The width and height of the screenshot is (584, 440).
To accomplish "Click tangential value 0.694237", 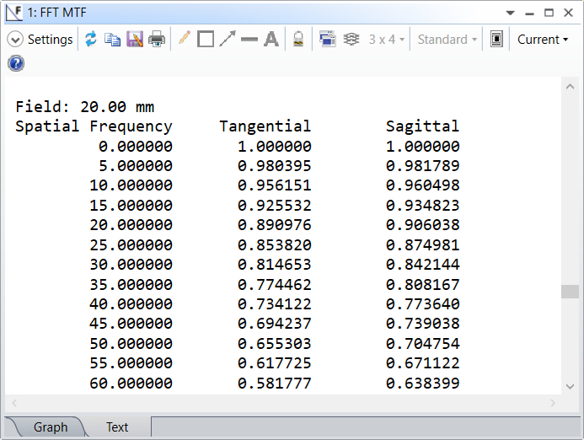I will click(275, 324).
